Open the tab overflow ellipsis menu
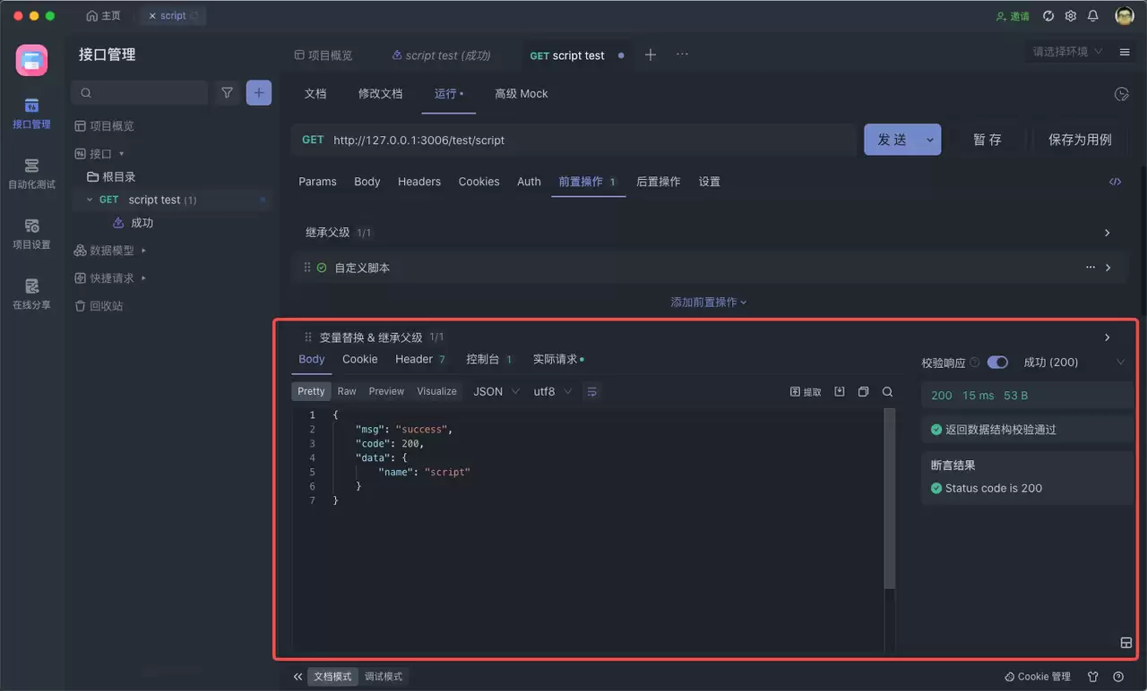The image size is (1147, 691). pos(682,55)
